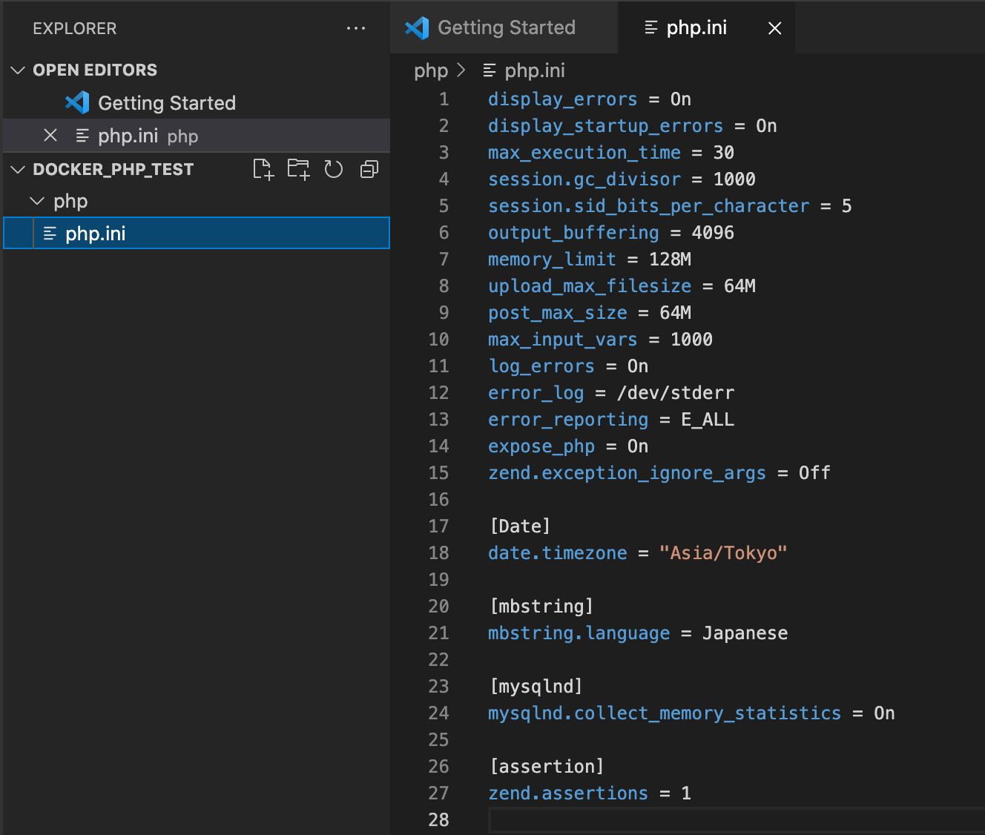Switch to the Getting Started tab
985x835 pixels.
506,27
